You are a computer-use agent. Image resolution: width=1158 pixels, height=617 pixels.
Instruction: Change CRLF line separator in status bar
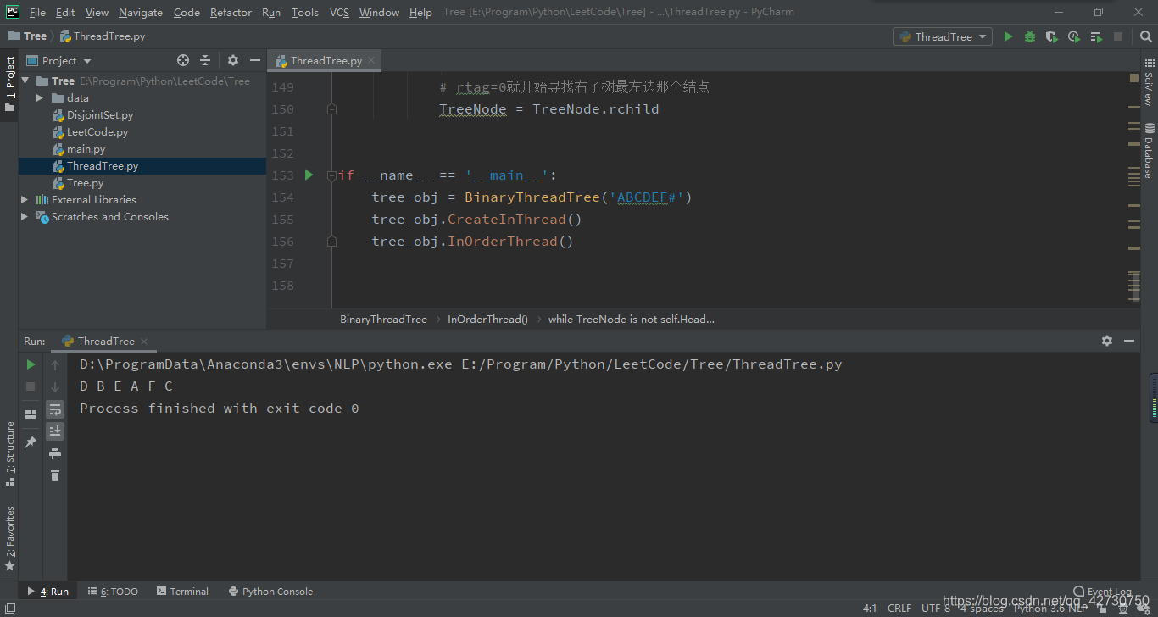pyautogui.click(x=899, y=609)
